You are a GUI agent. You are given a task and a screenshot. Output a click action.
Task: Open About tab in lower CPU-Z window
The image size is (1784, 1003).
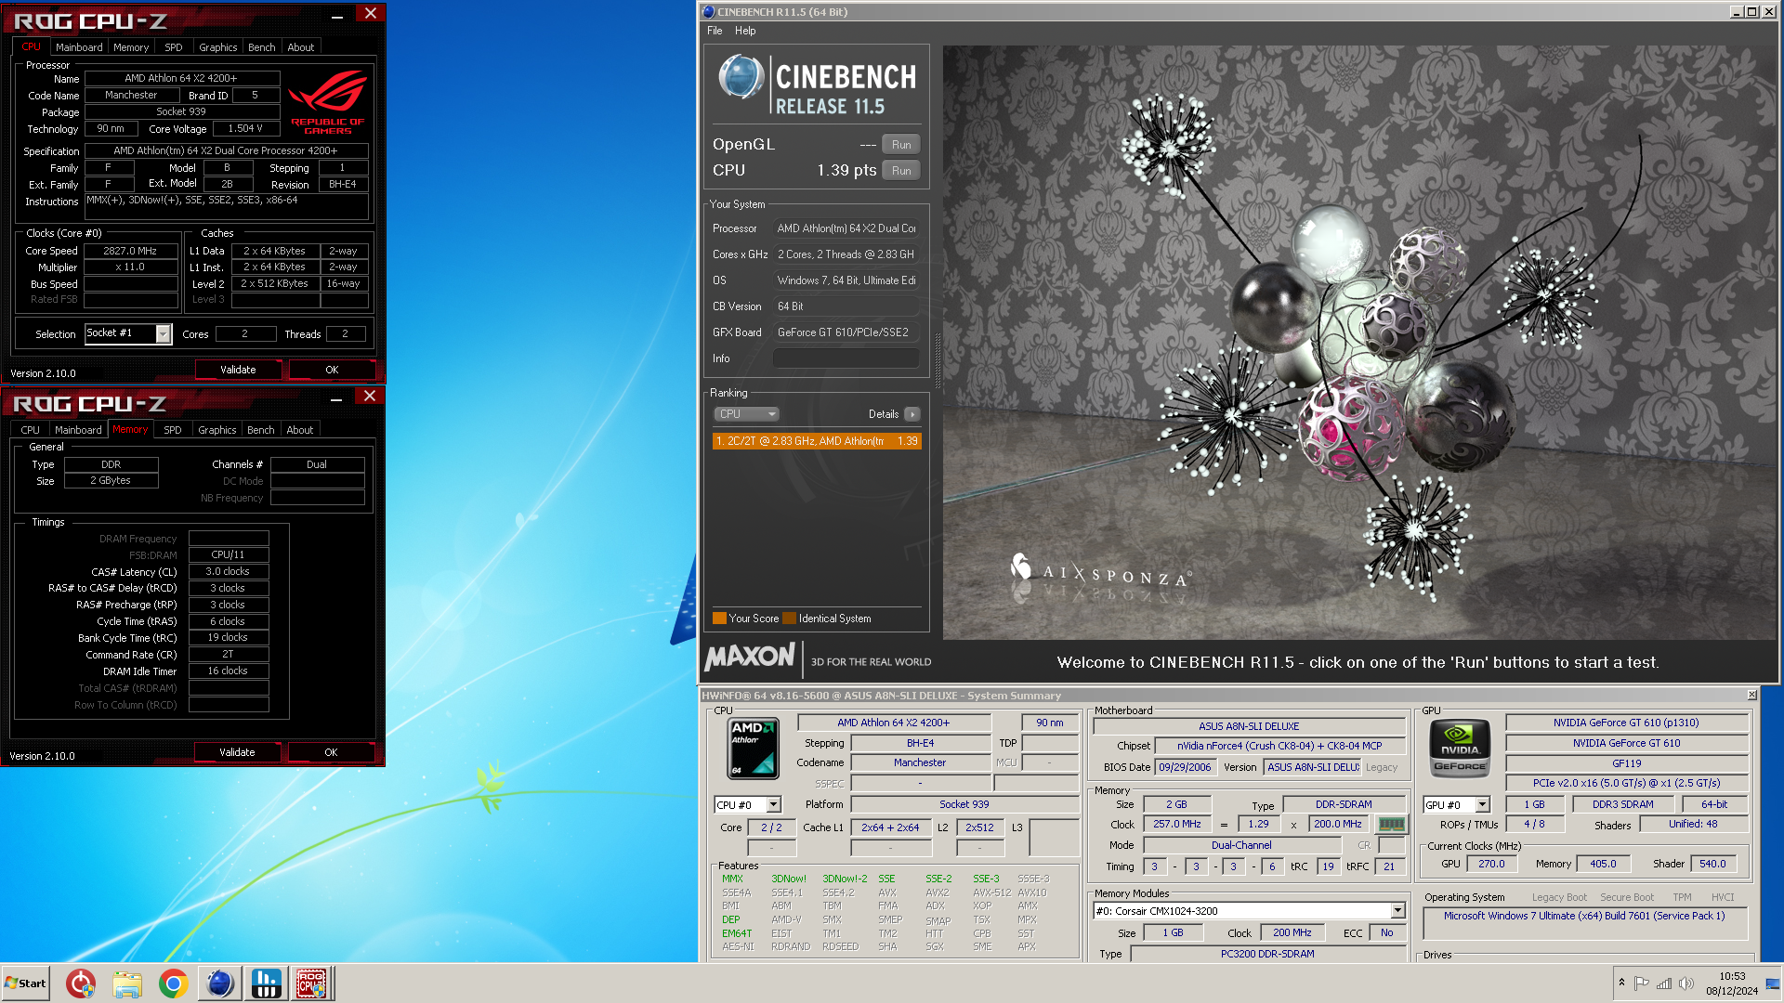(x=300, y=430)
